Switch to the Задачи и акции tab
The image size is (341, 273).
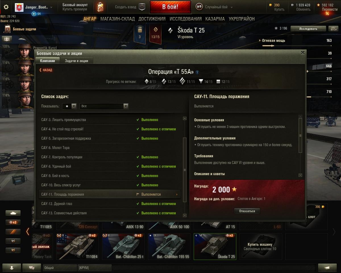76,61
